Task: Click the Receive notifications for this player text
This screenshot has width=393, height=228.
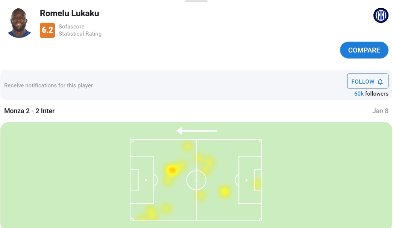Action: point(49,85)
